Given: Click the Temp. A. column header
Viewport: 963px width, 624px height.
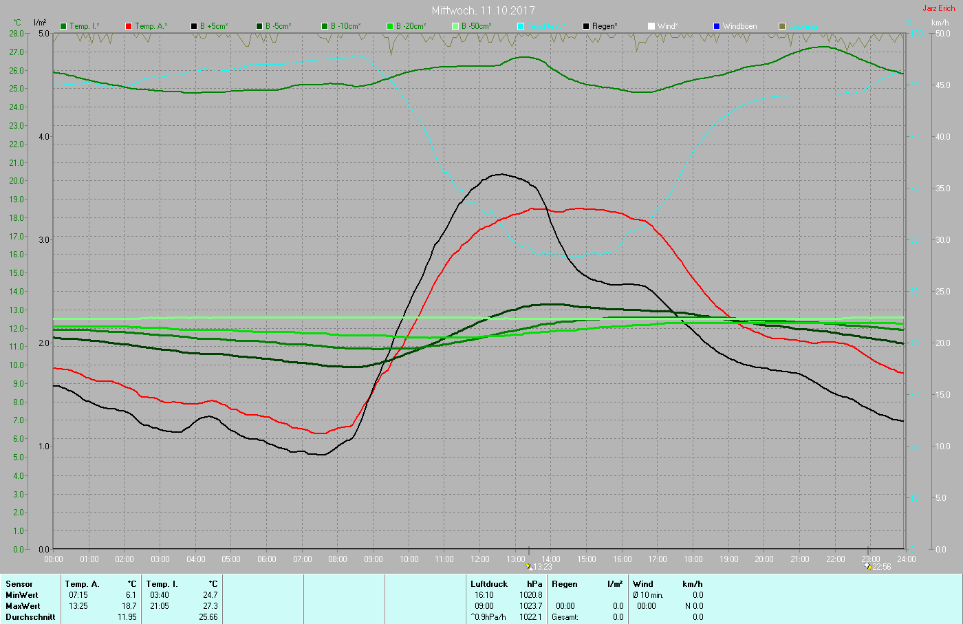Looking at the screenshot, I should (x=83, y=584).
